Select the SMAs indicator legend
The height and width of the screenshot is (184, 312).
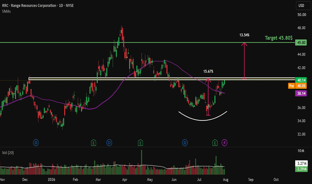(x=6, y=11)
